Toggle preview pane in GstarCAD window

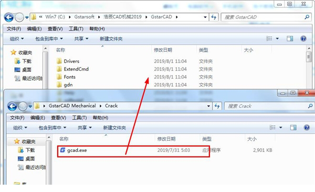pos(290,38)
